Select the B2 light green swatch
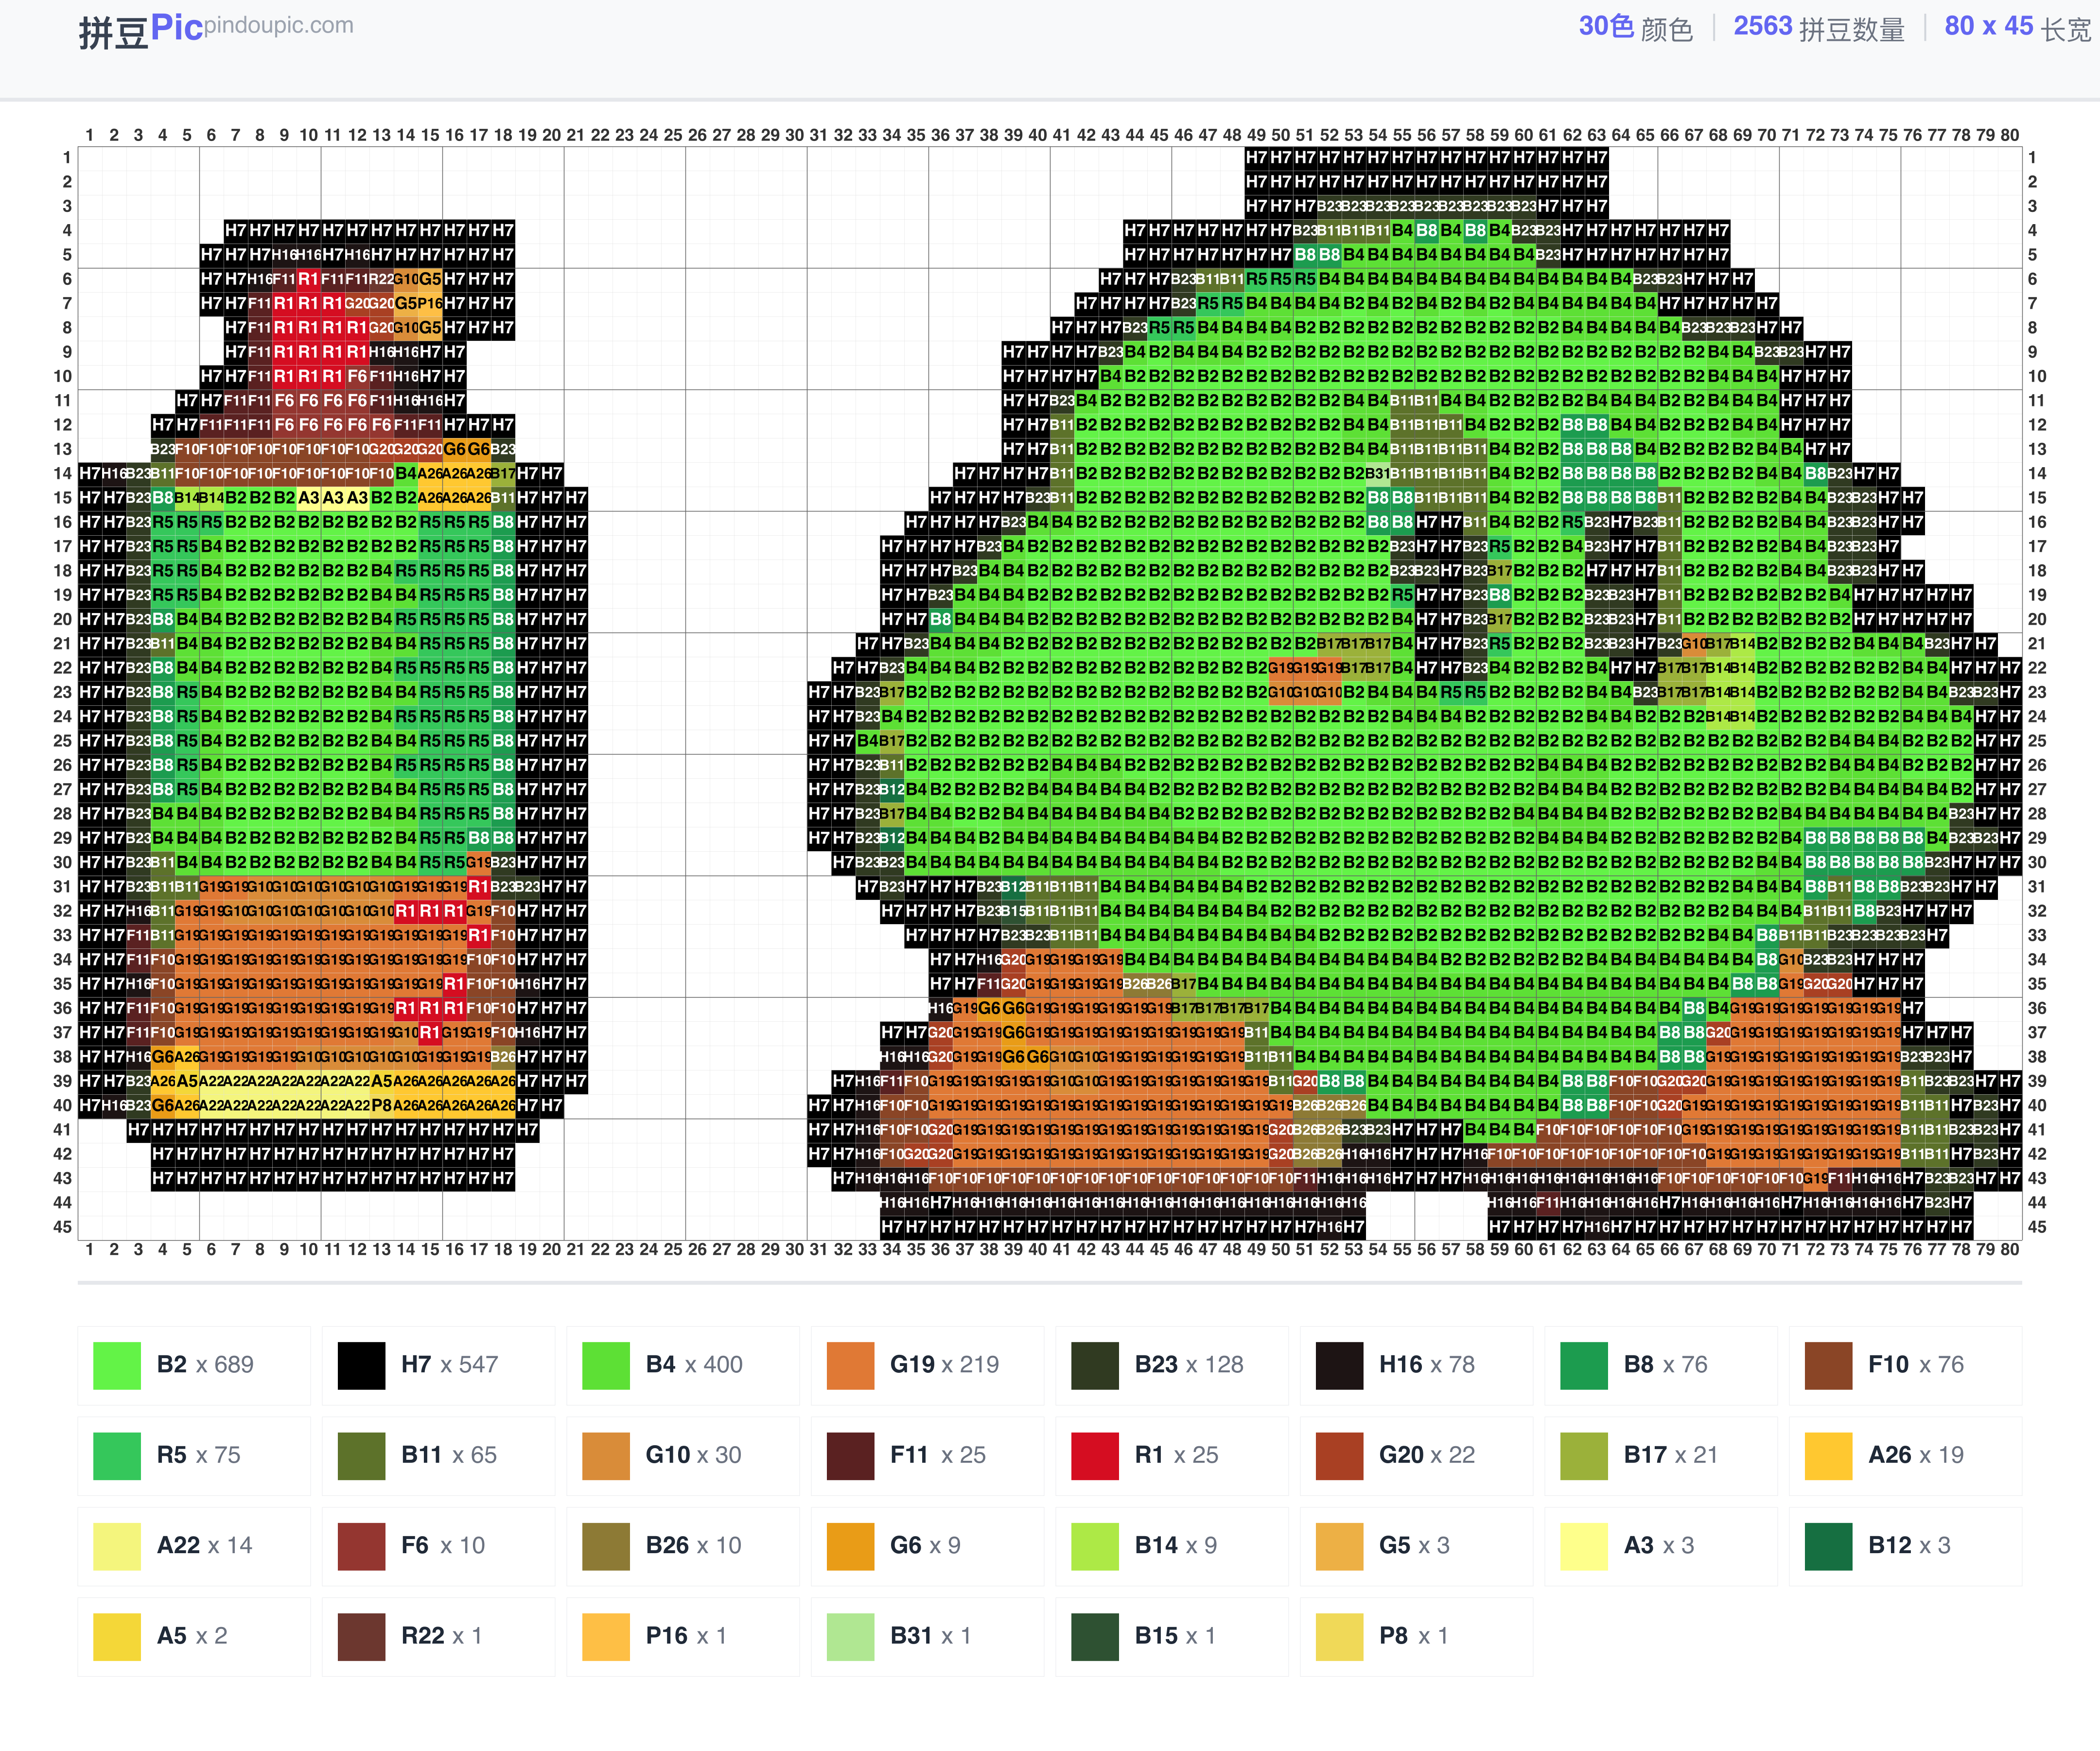The height and width of the screenshot is (1751, 2100). coord(117,1365)
